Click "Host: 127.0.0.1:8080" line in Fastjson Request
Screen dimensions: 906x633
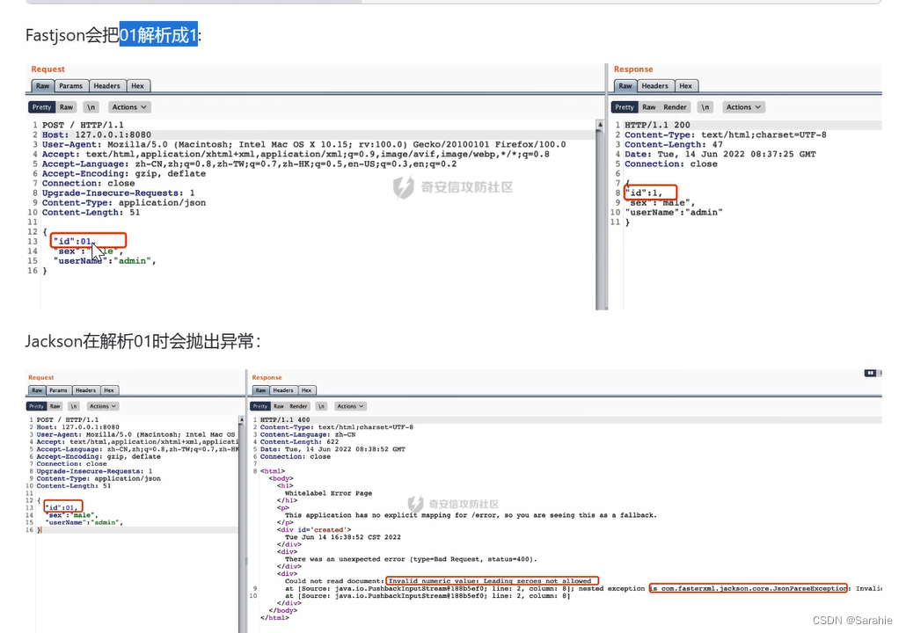97,135
